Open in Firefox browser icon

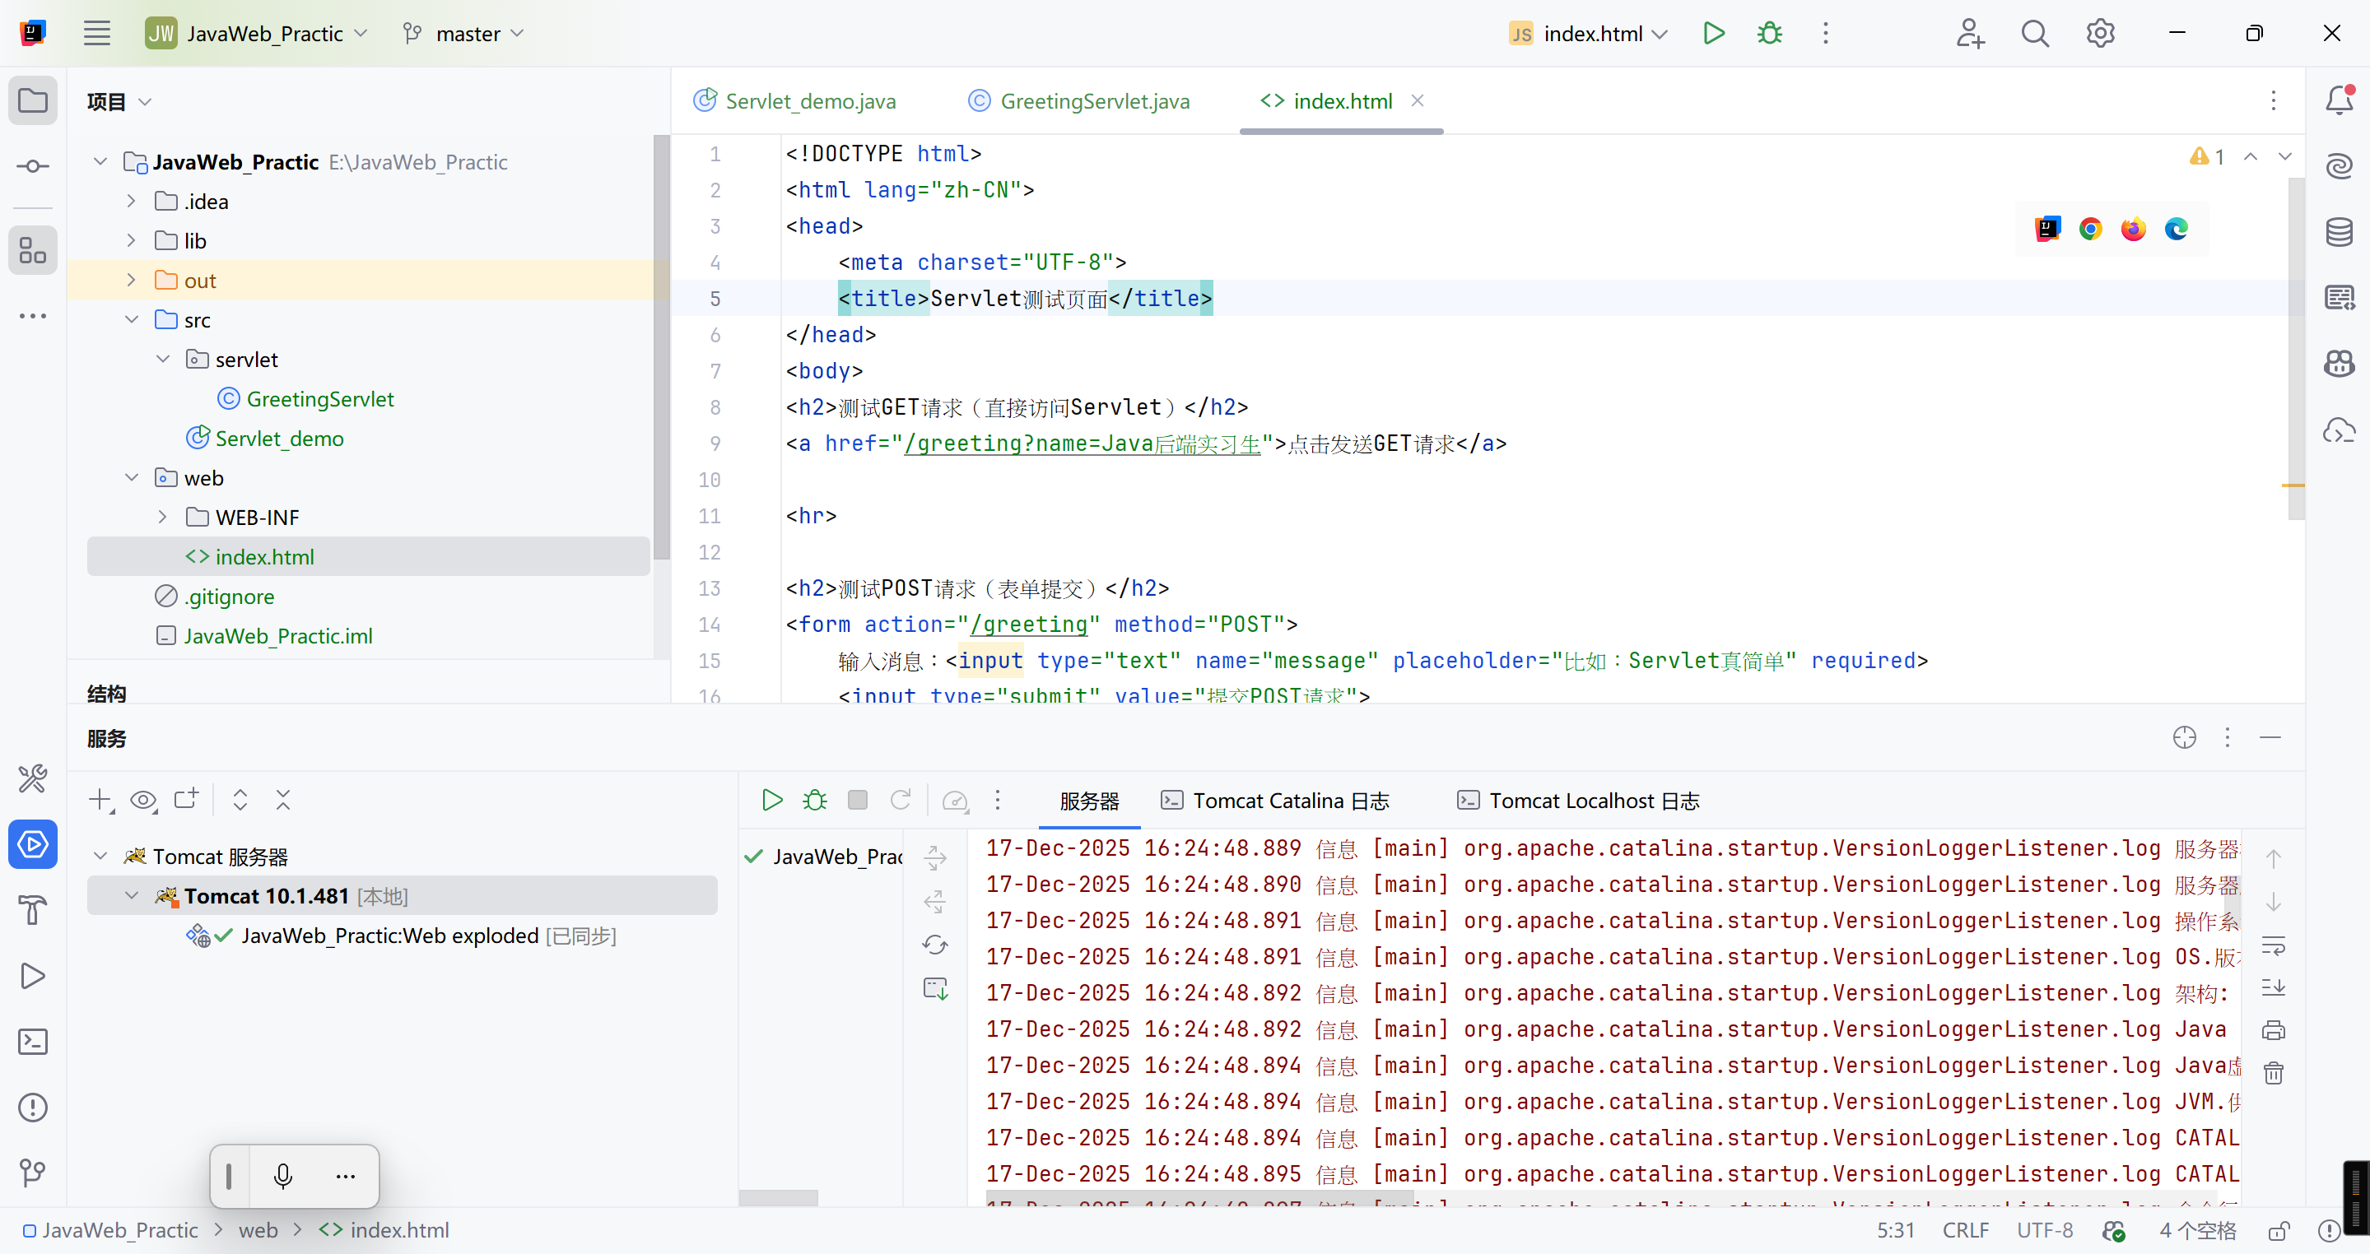point(2133,229)
